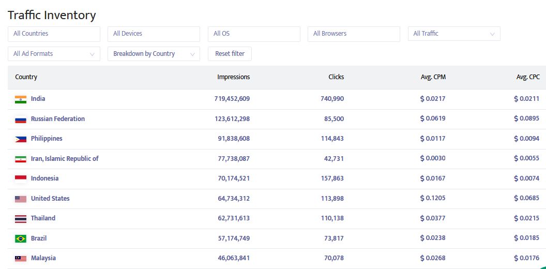The height and width of the screenshot is (269, 546).
Task: Click the Indonesia flag icon
Action: (x=21, y=179)
